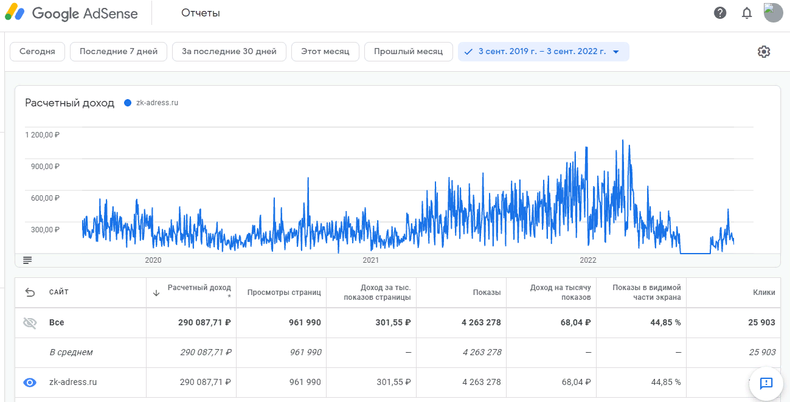Show notifications via the bell icon

pyautogui.click(x=747, y=13)
